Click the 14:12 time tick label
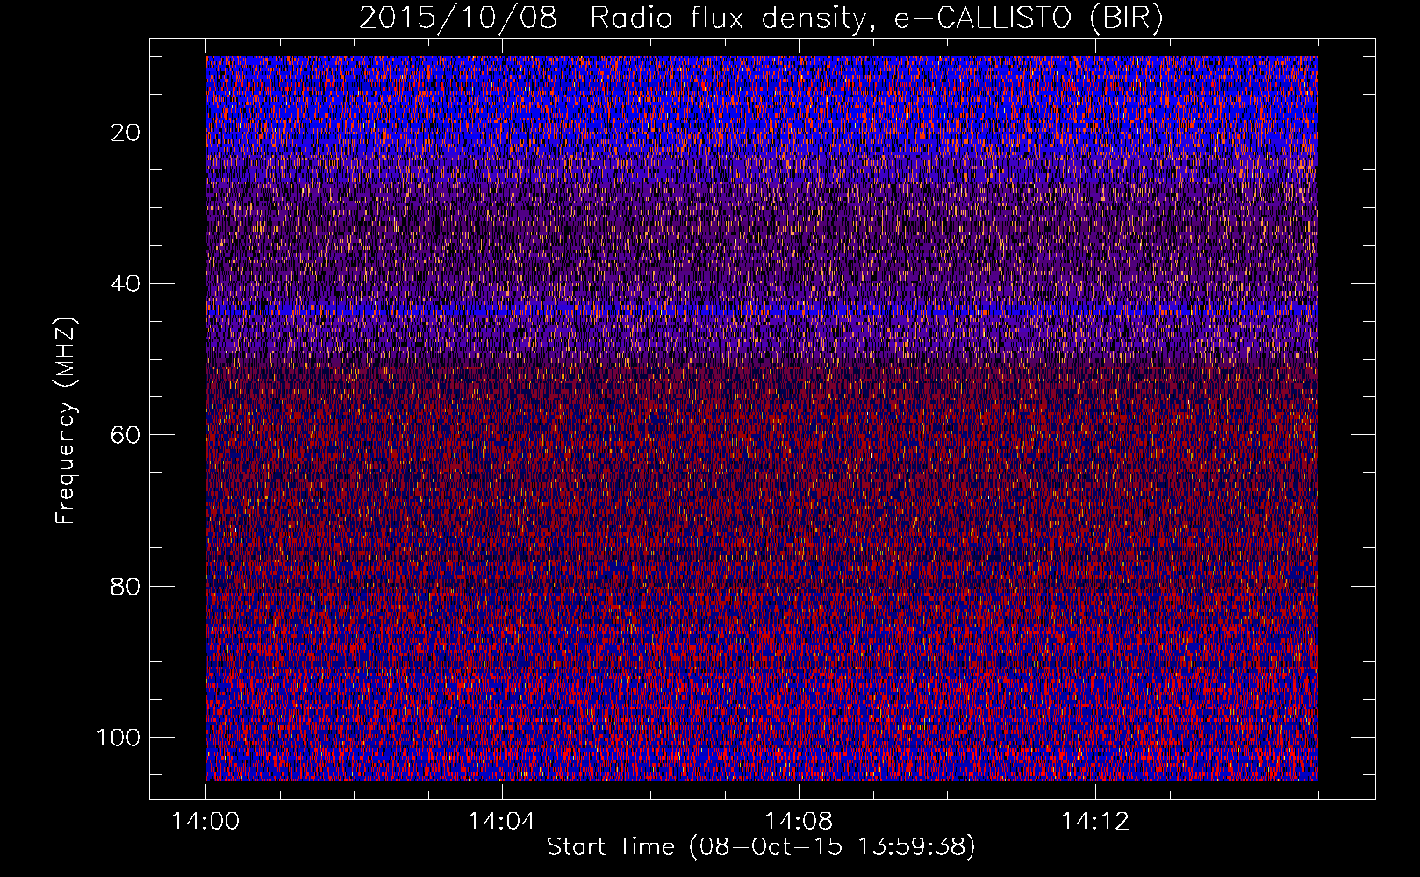This screenshot has height=877, width=1420. (x=1095, y=821)
